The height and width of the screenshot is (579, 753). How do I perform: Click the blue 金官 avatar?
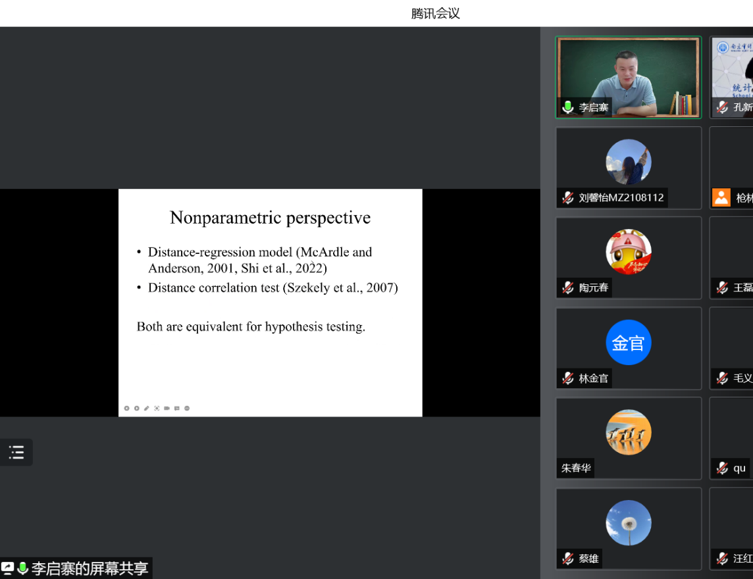point(628,342)
